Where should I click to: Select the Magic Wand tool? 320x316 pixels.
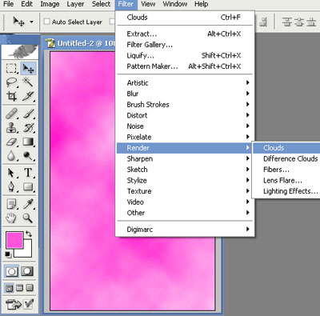pyautogui.click(x=28, y=82)
